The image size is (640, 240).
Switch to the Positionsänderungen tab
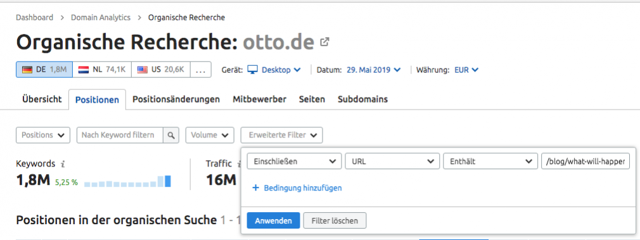(x=176, y=99)
